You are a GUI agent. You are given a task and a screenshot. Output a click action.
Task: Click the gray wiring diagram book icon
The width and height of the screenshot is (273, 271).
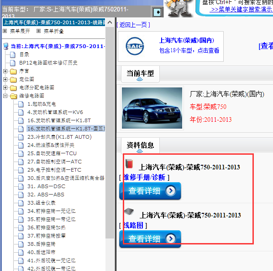tap(129, 211)
